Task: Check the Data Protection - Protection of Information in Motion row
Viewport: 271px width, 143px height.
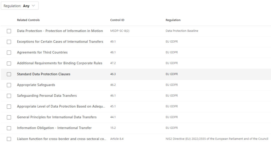Action: pyautogui.click(x=9, y=31)
